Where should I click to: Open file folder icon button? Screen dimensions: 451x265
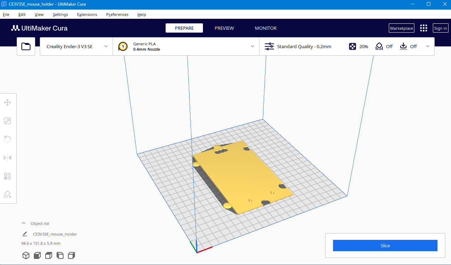pos(26,46)
